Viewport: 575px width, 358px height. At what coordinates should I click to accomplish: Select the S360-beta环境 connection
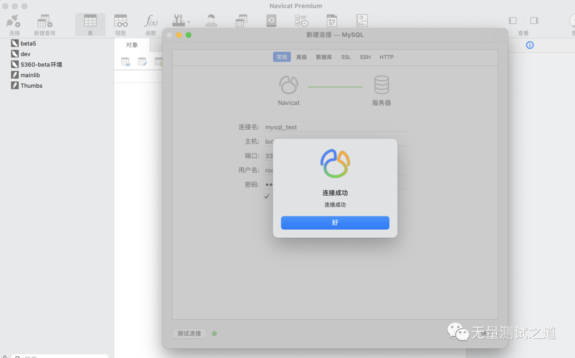[41, 64]
